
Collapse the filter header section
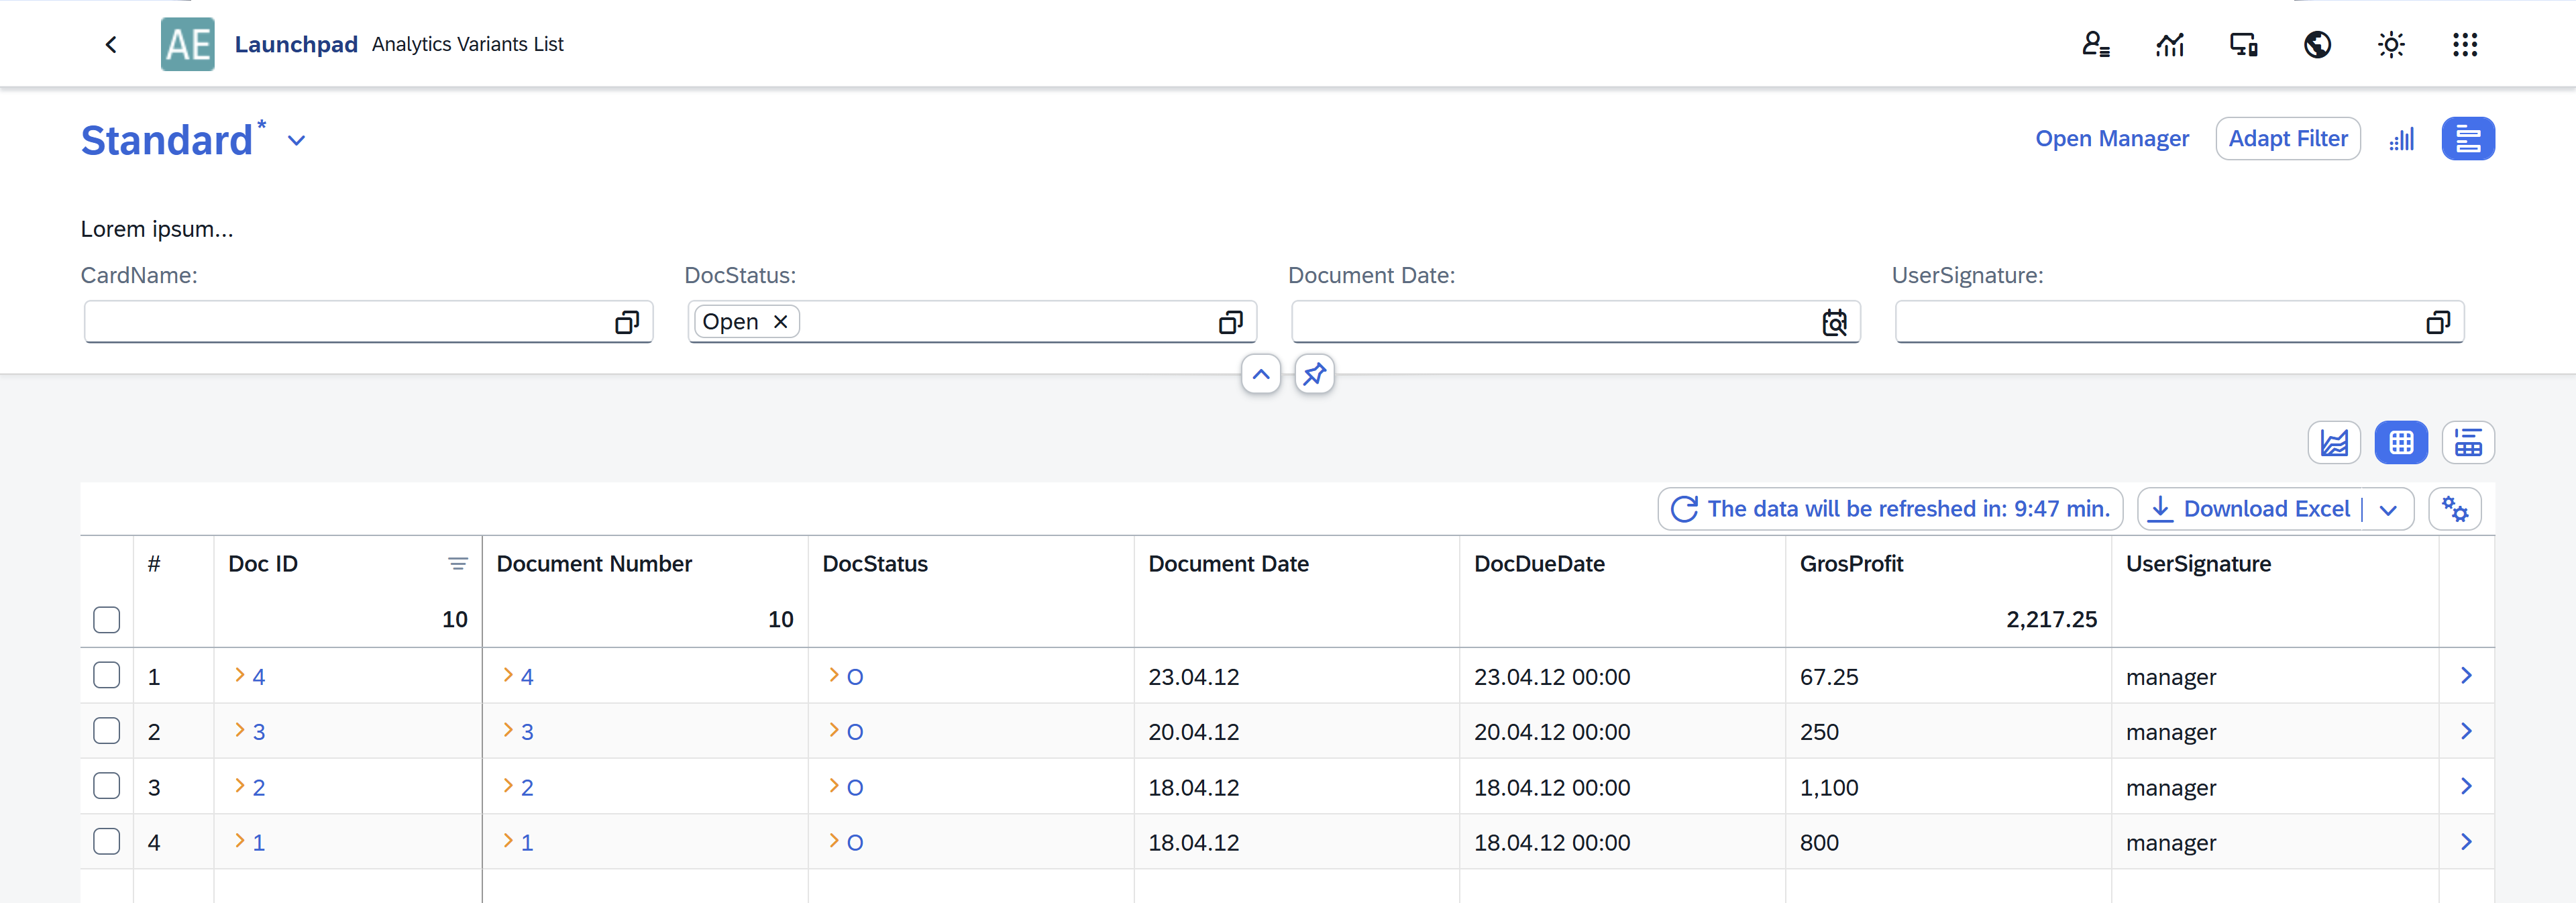1261,374
